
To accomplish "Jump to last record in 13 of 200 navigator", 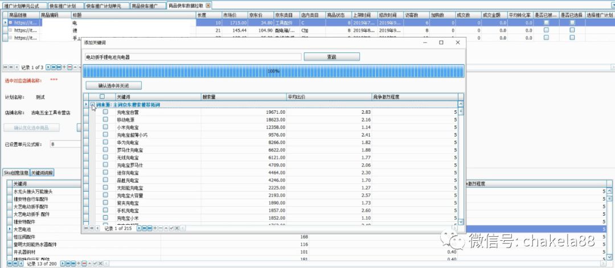I will point(73,263).
